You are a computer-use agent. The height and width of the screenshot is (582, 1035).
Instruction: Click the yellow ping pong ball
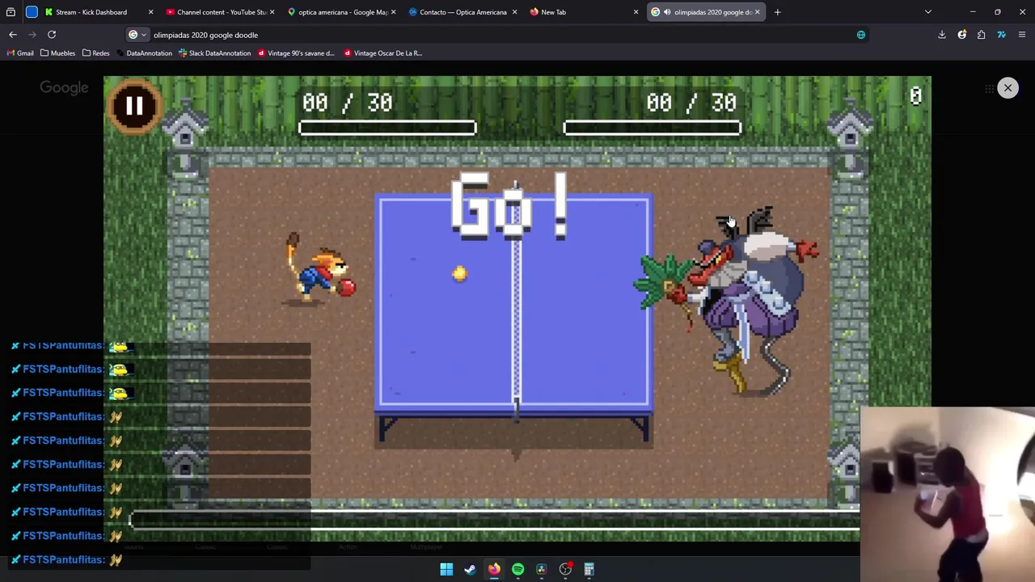pos(459,274)
